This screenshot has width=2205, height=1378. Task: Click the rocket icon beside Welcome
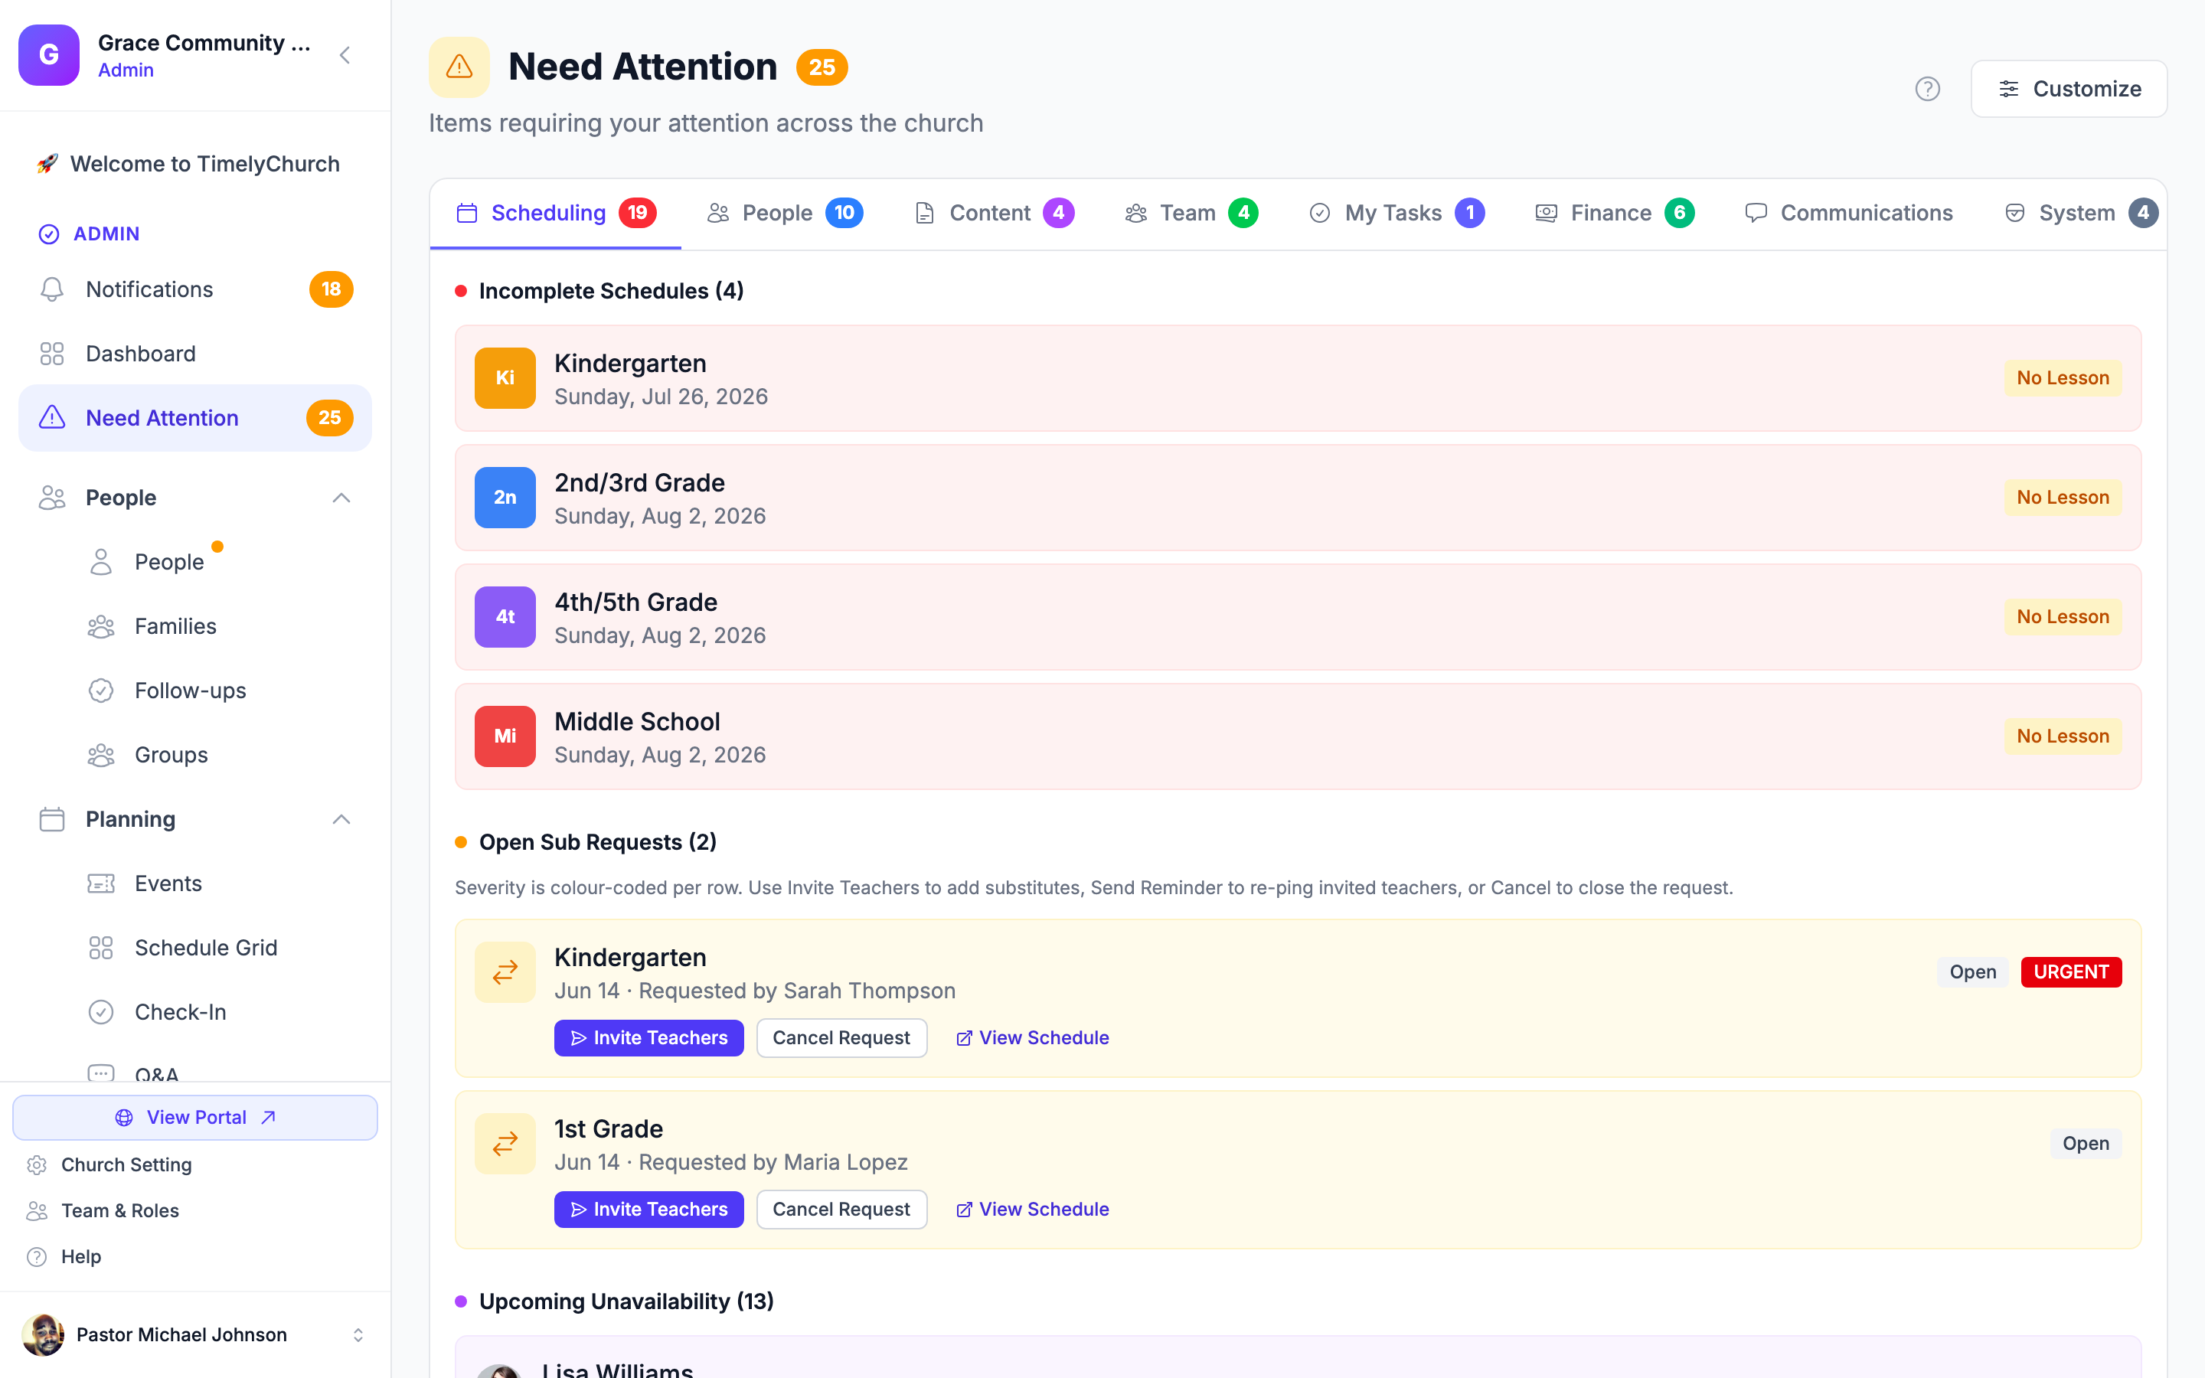[47, 164]
